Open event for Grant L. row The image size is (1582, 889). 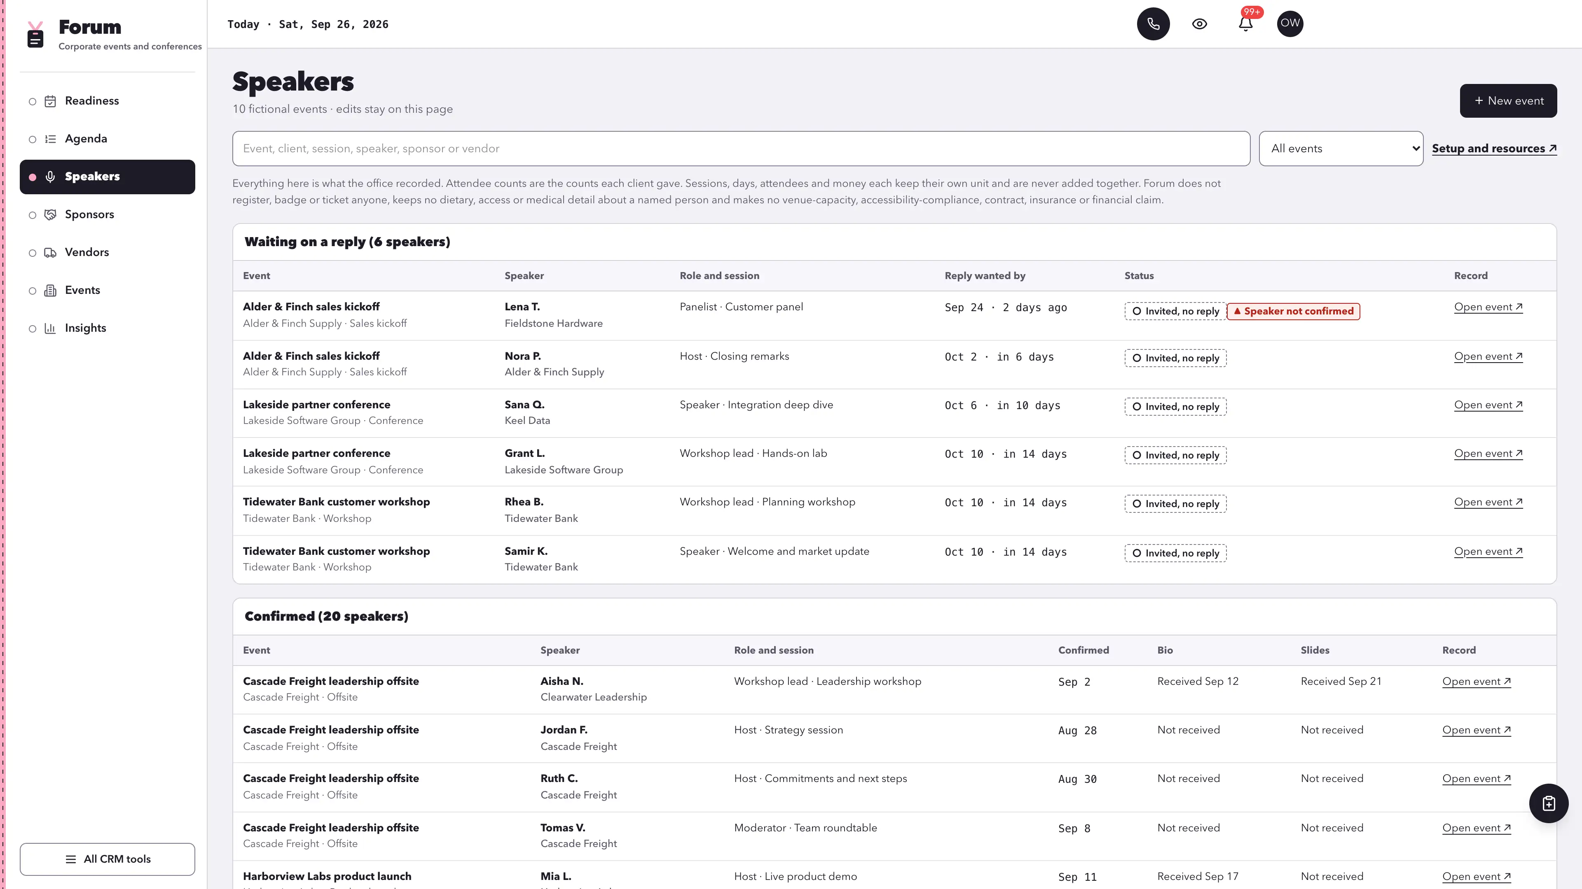(1488, 454)
